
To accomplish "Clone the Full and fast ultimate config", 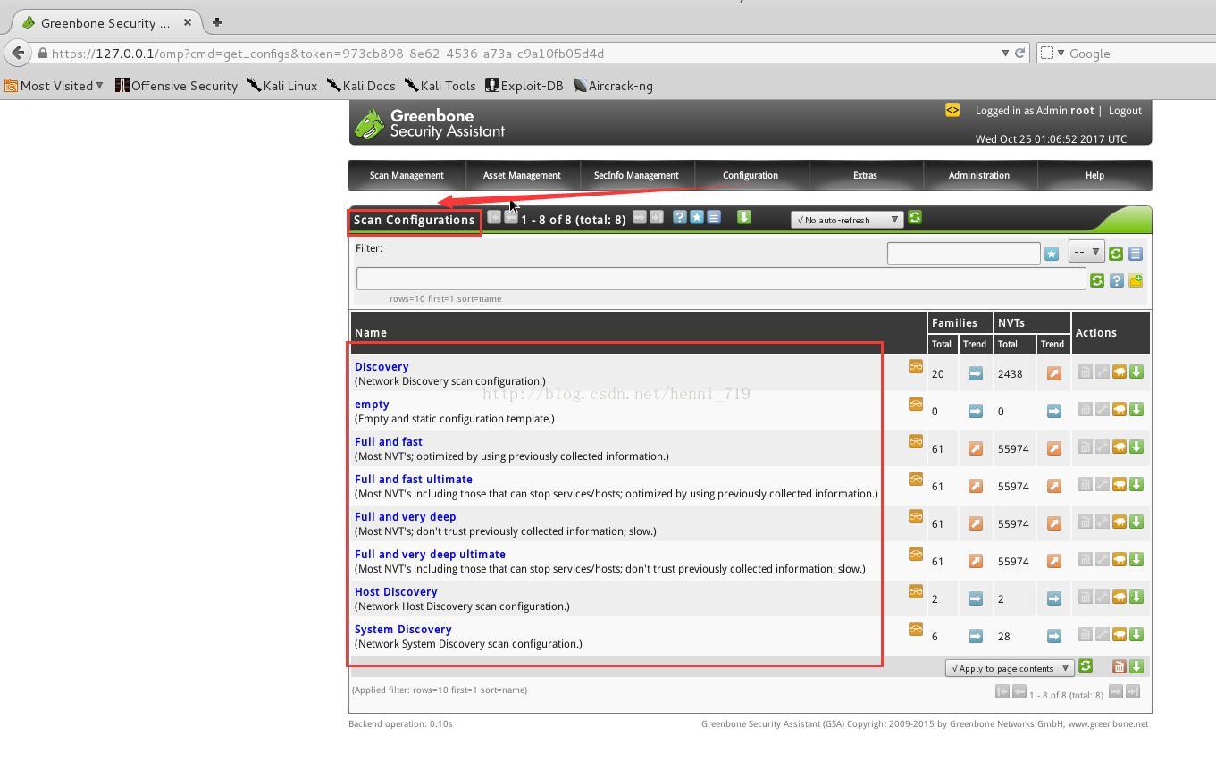I will tap(1119, 484).
